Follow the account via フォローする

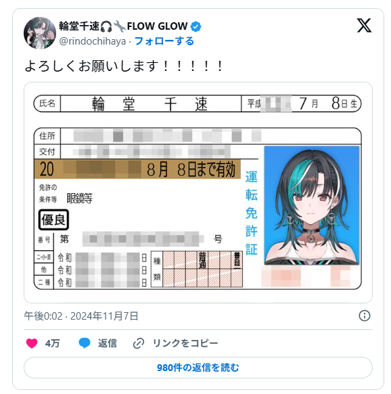164,41
